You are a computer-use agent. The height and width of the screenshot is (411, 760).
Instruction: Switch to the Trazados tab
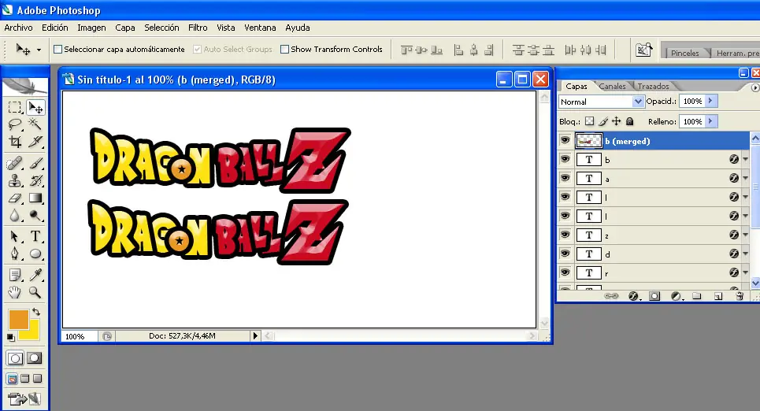tap(653, 87)
